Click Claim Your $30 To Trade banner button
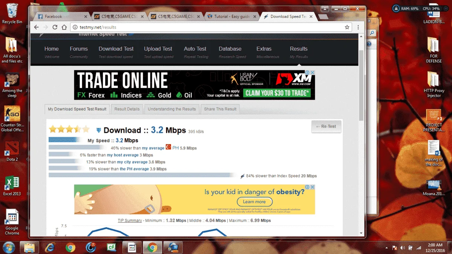 point(278,93)
